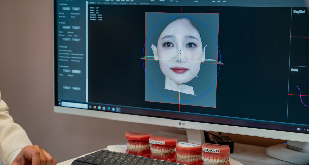Open the Superimposition tab
The image size is (309, 165).
pyautogui.click(x=144, y=3)
